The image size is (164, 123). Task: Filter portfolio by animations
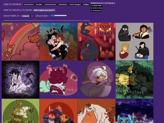[x=63, y=4]
